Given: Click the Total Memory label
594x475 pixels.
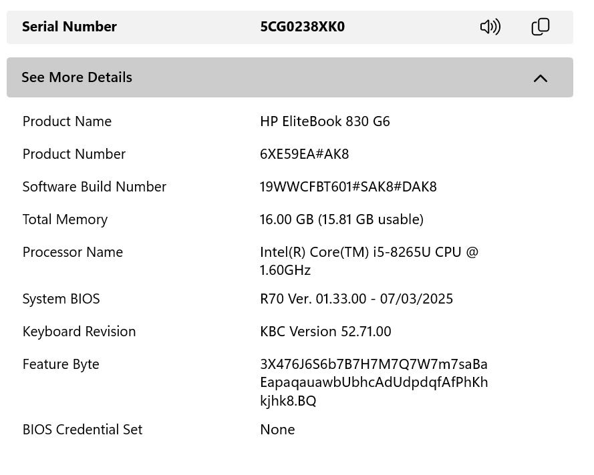Looking at the screenshot, I should [65, 219].
